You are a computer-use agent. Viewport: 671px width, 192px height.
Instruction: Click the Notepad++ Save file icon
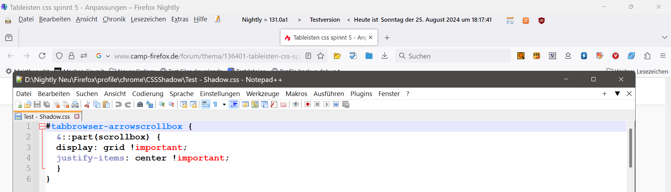pos(37,104)
